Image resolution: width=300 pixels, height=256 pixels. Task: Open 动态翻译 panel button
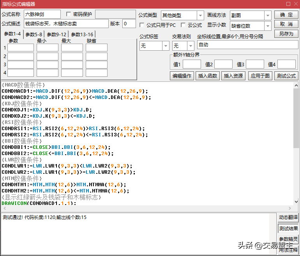coord(288,217)
